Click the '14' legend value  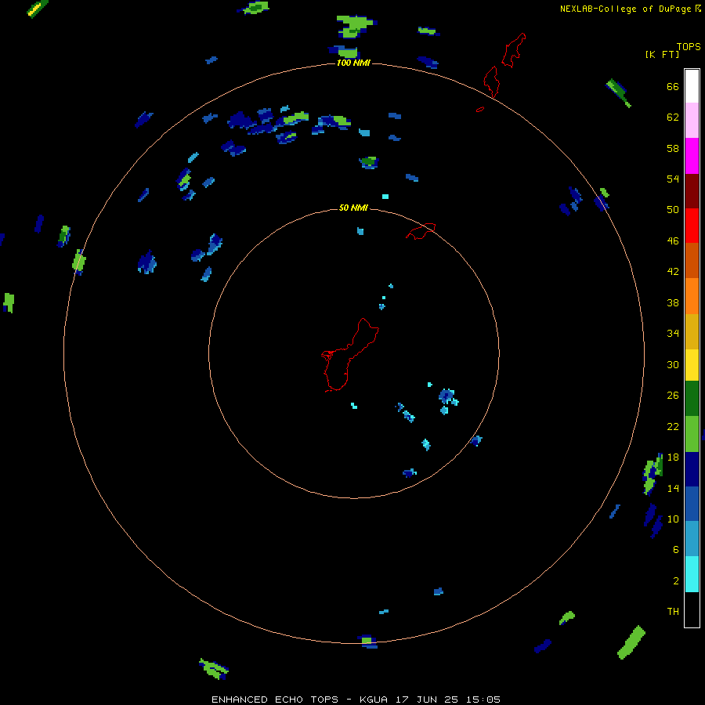pyautogui.click(x=673, y=488)
